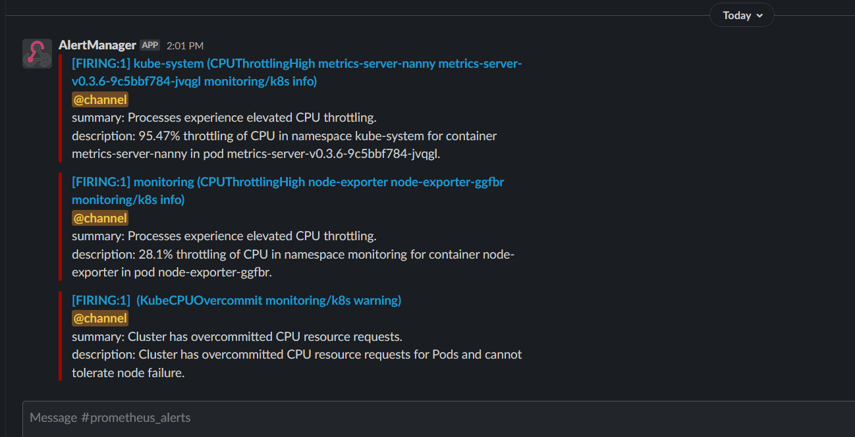
Task: Click the @channel mention under KubeCPUOvercommit
Action: 99,318
